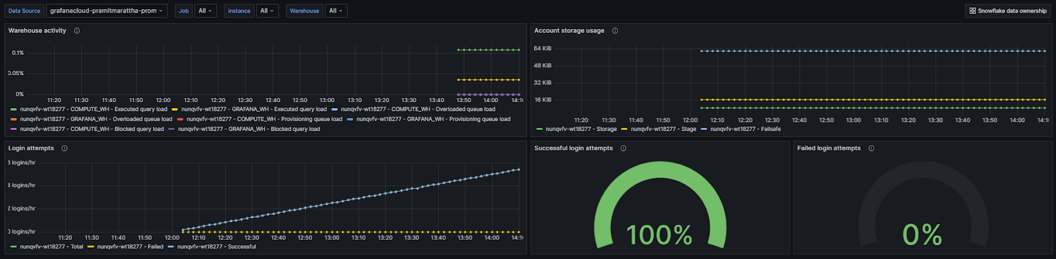Click the Data Source variable label
The image size is (1056, 259).
24,11
